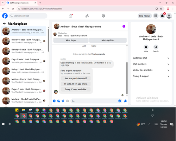Click the View buyer button
The width and height of the screenshot is (176, 141).
(x=71, y=40)
